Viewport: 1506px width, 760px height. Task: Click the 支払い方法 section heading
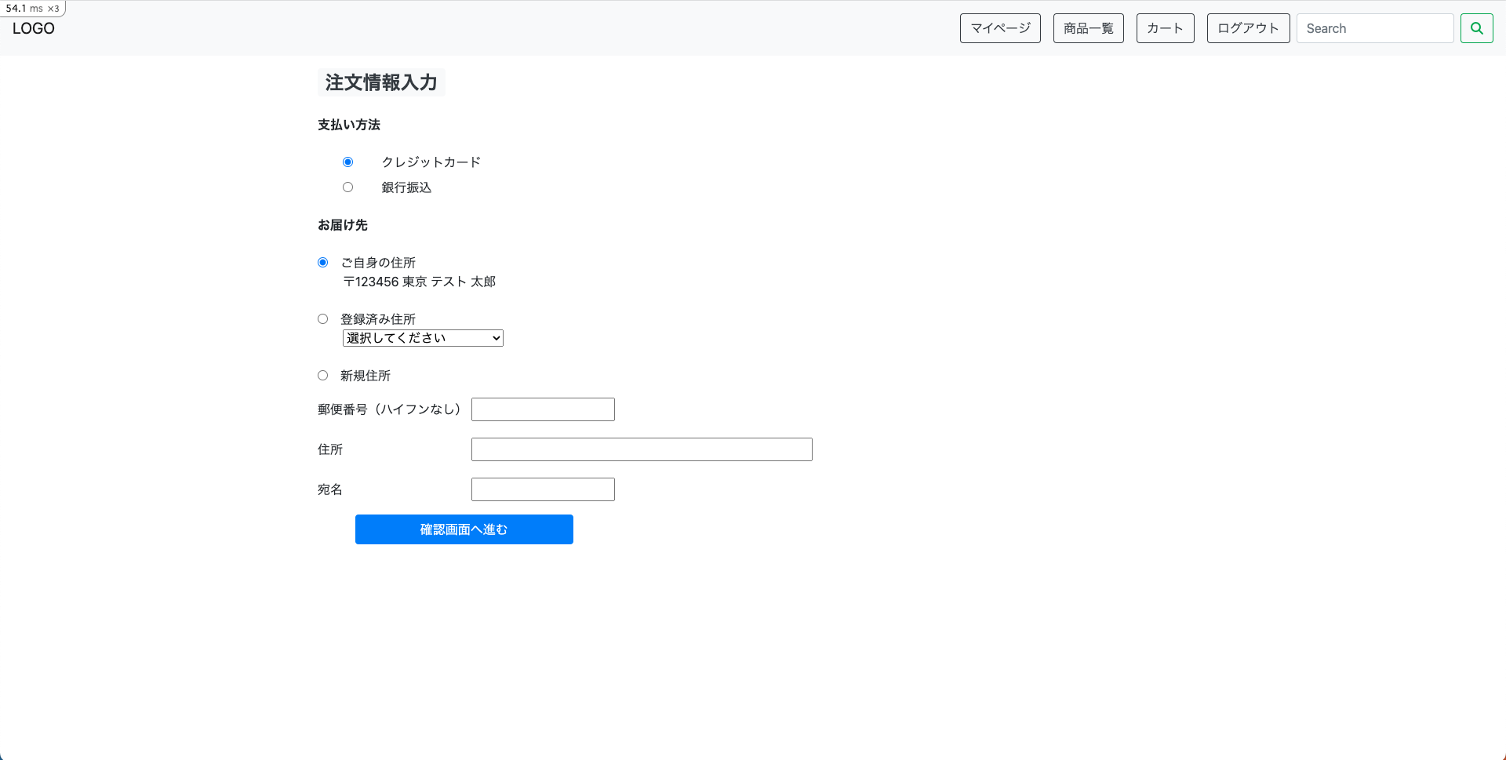click(349, 125)
